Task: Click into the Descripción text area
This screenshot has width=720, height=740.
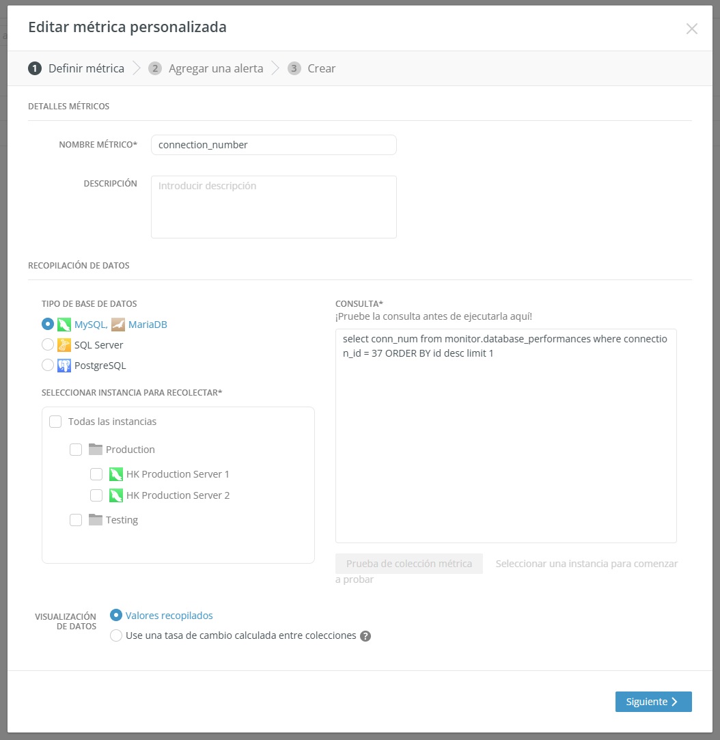Action: (x=273, y=207)
